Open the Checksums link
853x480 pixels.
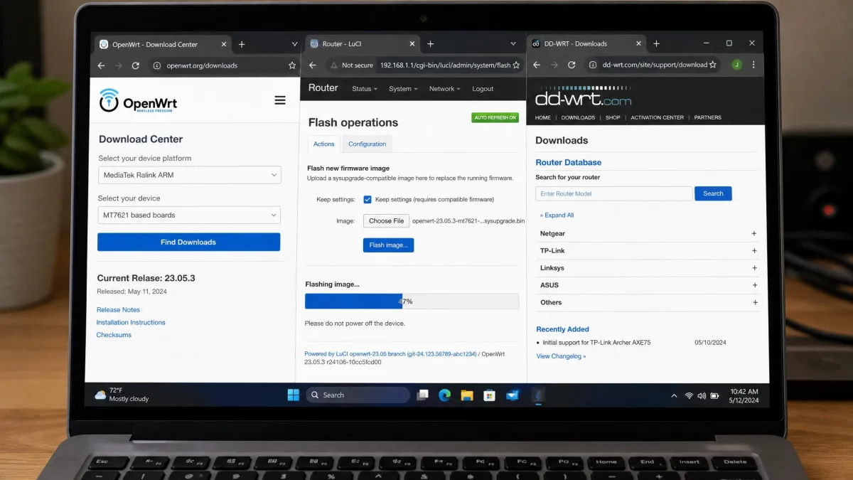click(x=114, y=335)
